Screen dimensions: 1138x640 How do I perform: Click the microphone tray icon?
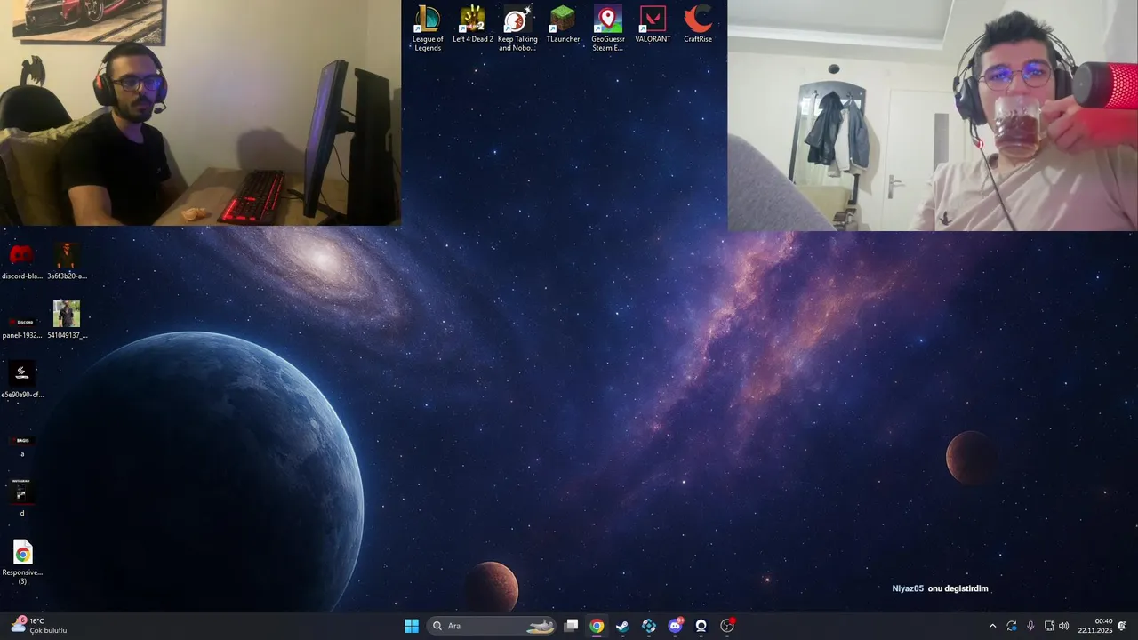click(x=1030, y=626)
